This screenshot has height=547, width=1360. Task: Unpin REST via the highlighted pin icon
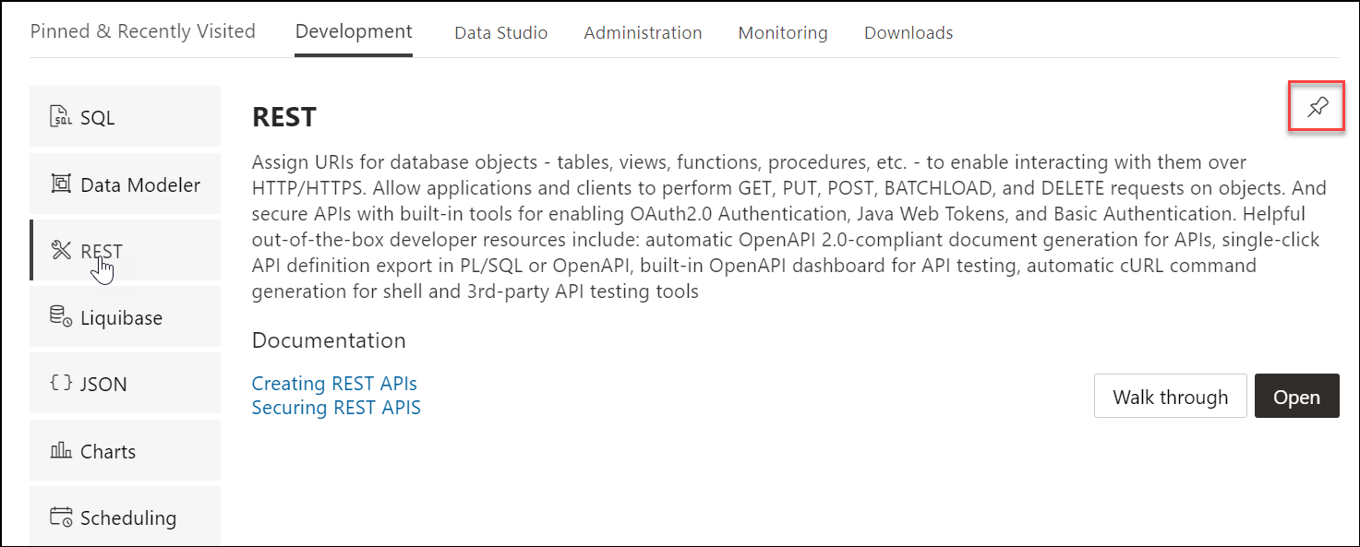point(1316,106)
